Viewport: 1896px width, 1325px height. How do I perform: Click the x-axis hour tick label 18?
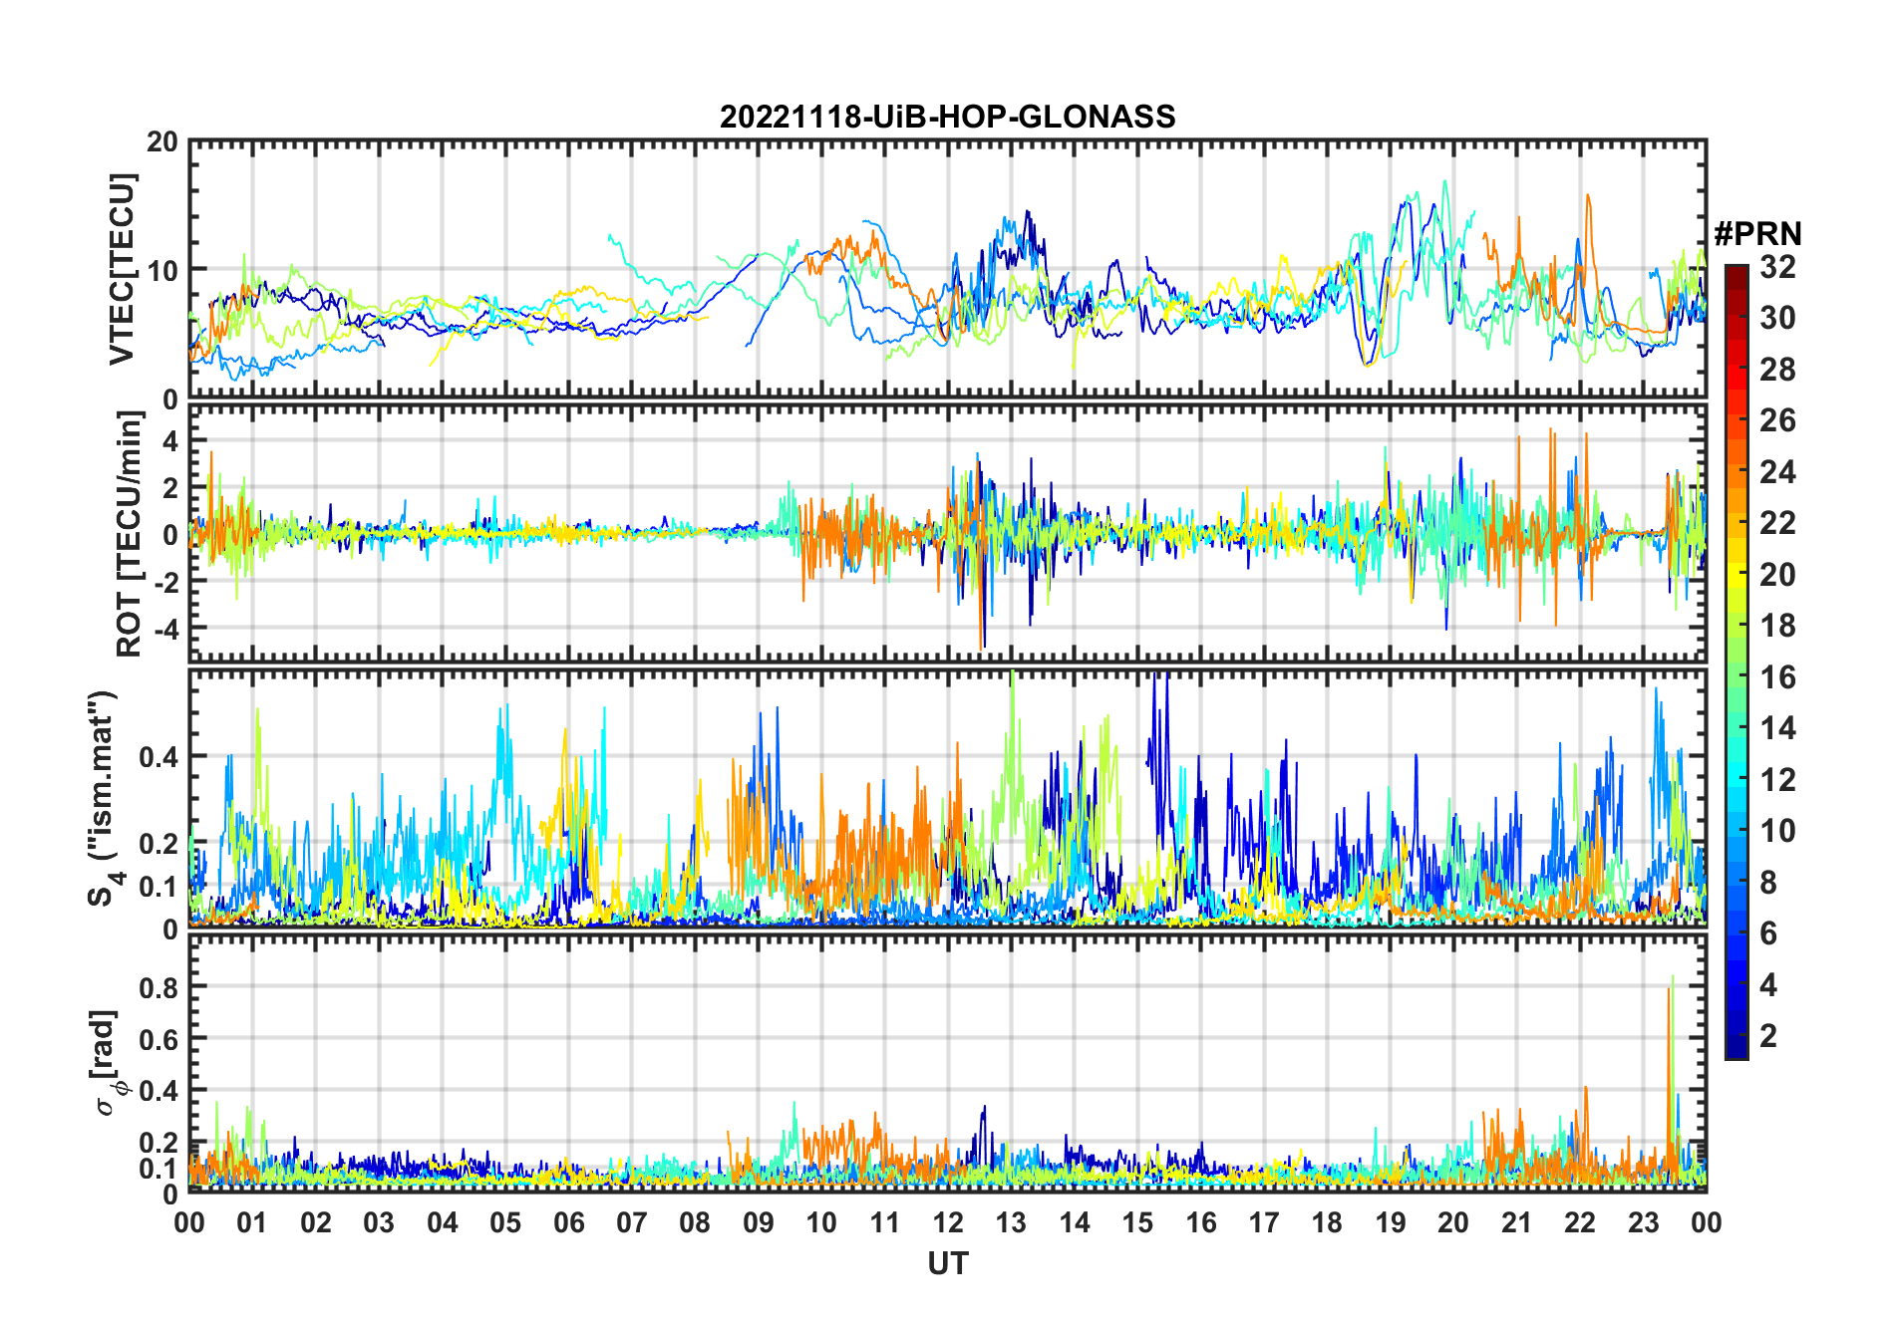click(1327, 1223)
